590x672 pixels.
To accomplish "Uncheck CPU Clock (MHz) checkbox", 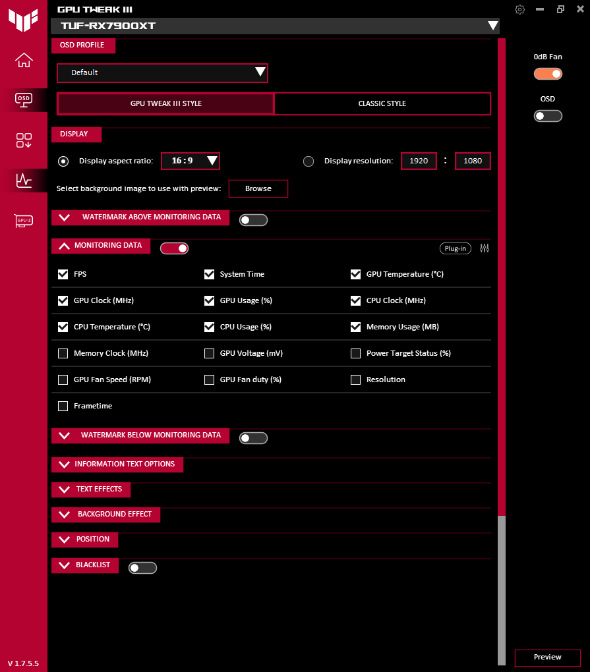I will pyautogui.click(x=355, y=300).
